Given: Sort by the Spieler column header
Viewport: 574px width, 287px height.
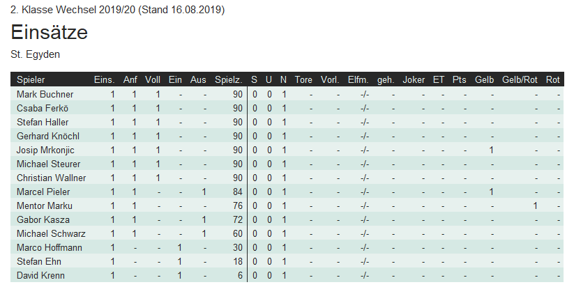Looking at the screenshot, I should [31, 79].
